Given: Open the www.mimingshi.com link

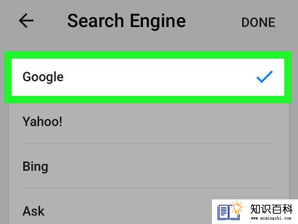Looking at the screenshot, I should point(271,218).
